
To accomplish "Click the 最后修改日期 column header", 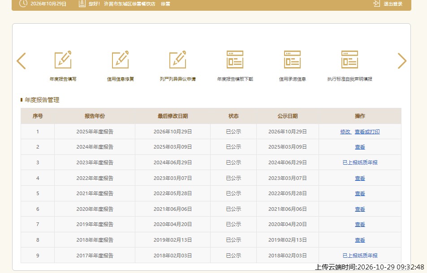I will [173, 116].
